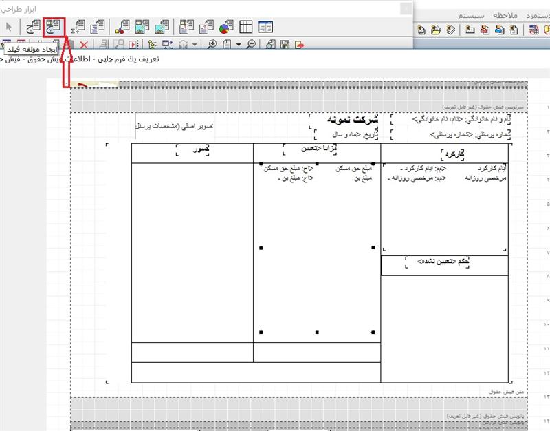Click the exit door icon
550x431 pixels.
[299, 45]
